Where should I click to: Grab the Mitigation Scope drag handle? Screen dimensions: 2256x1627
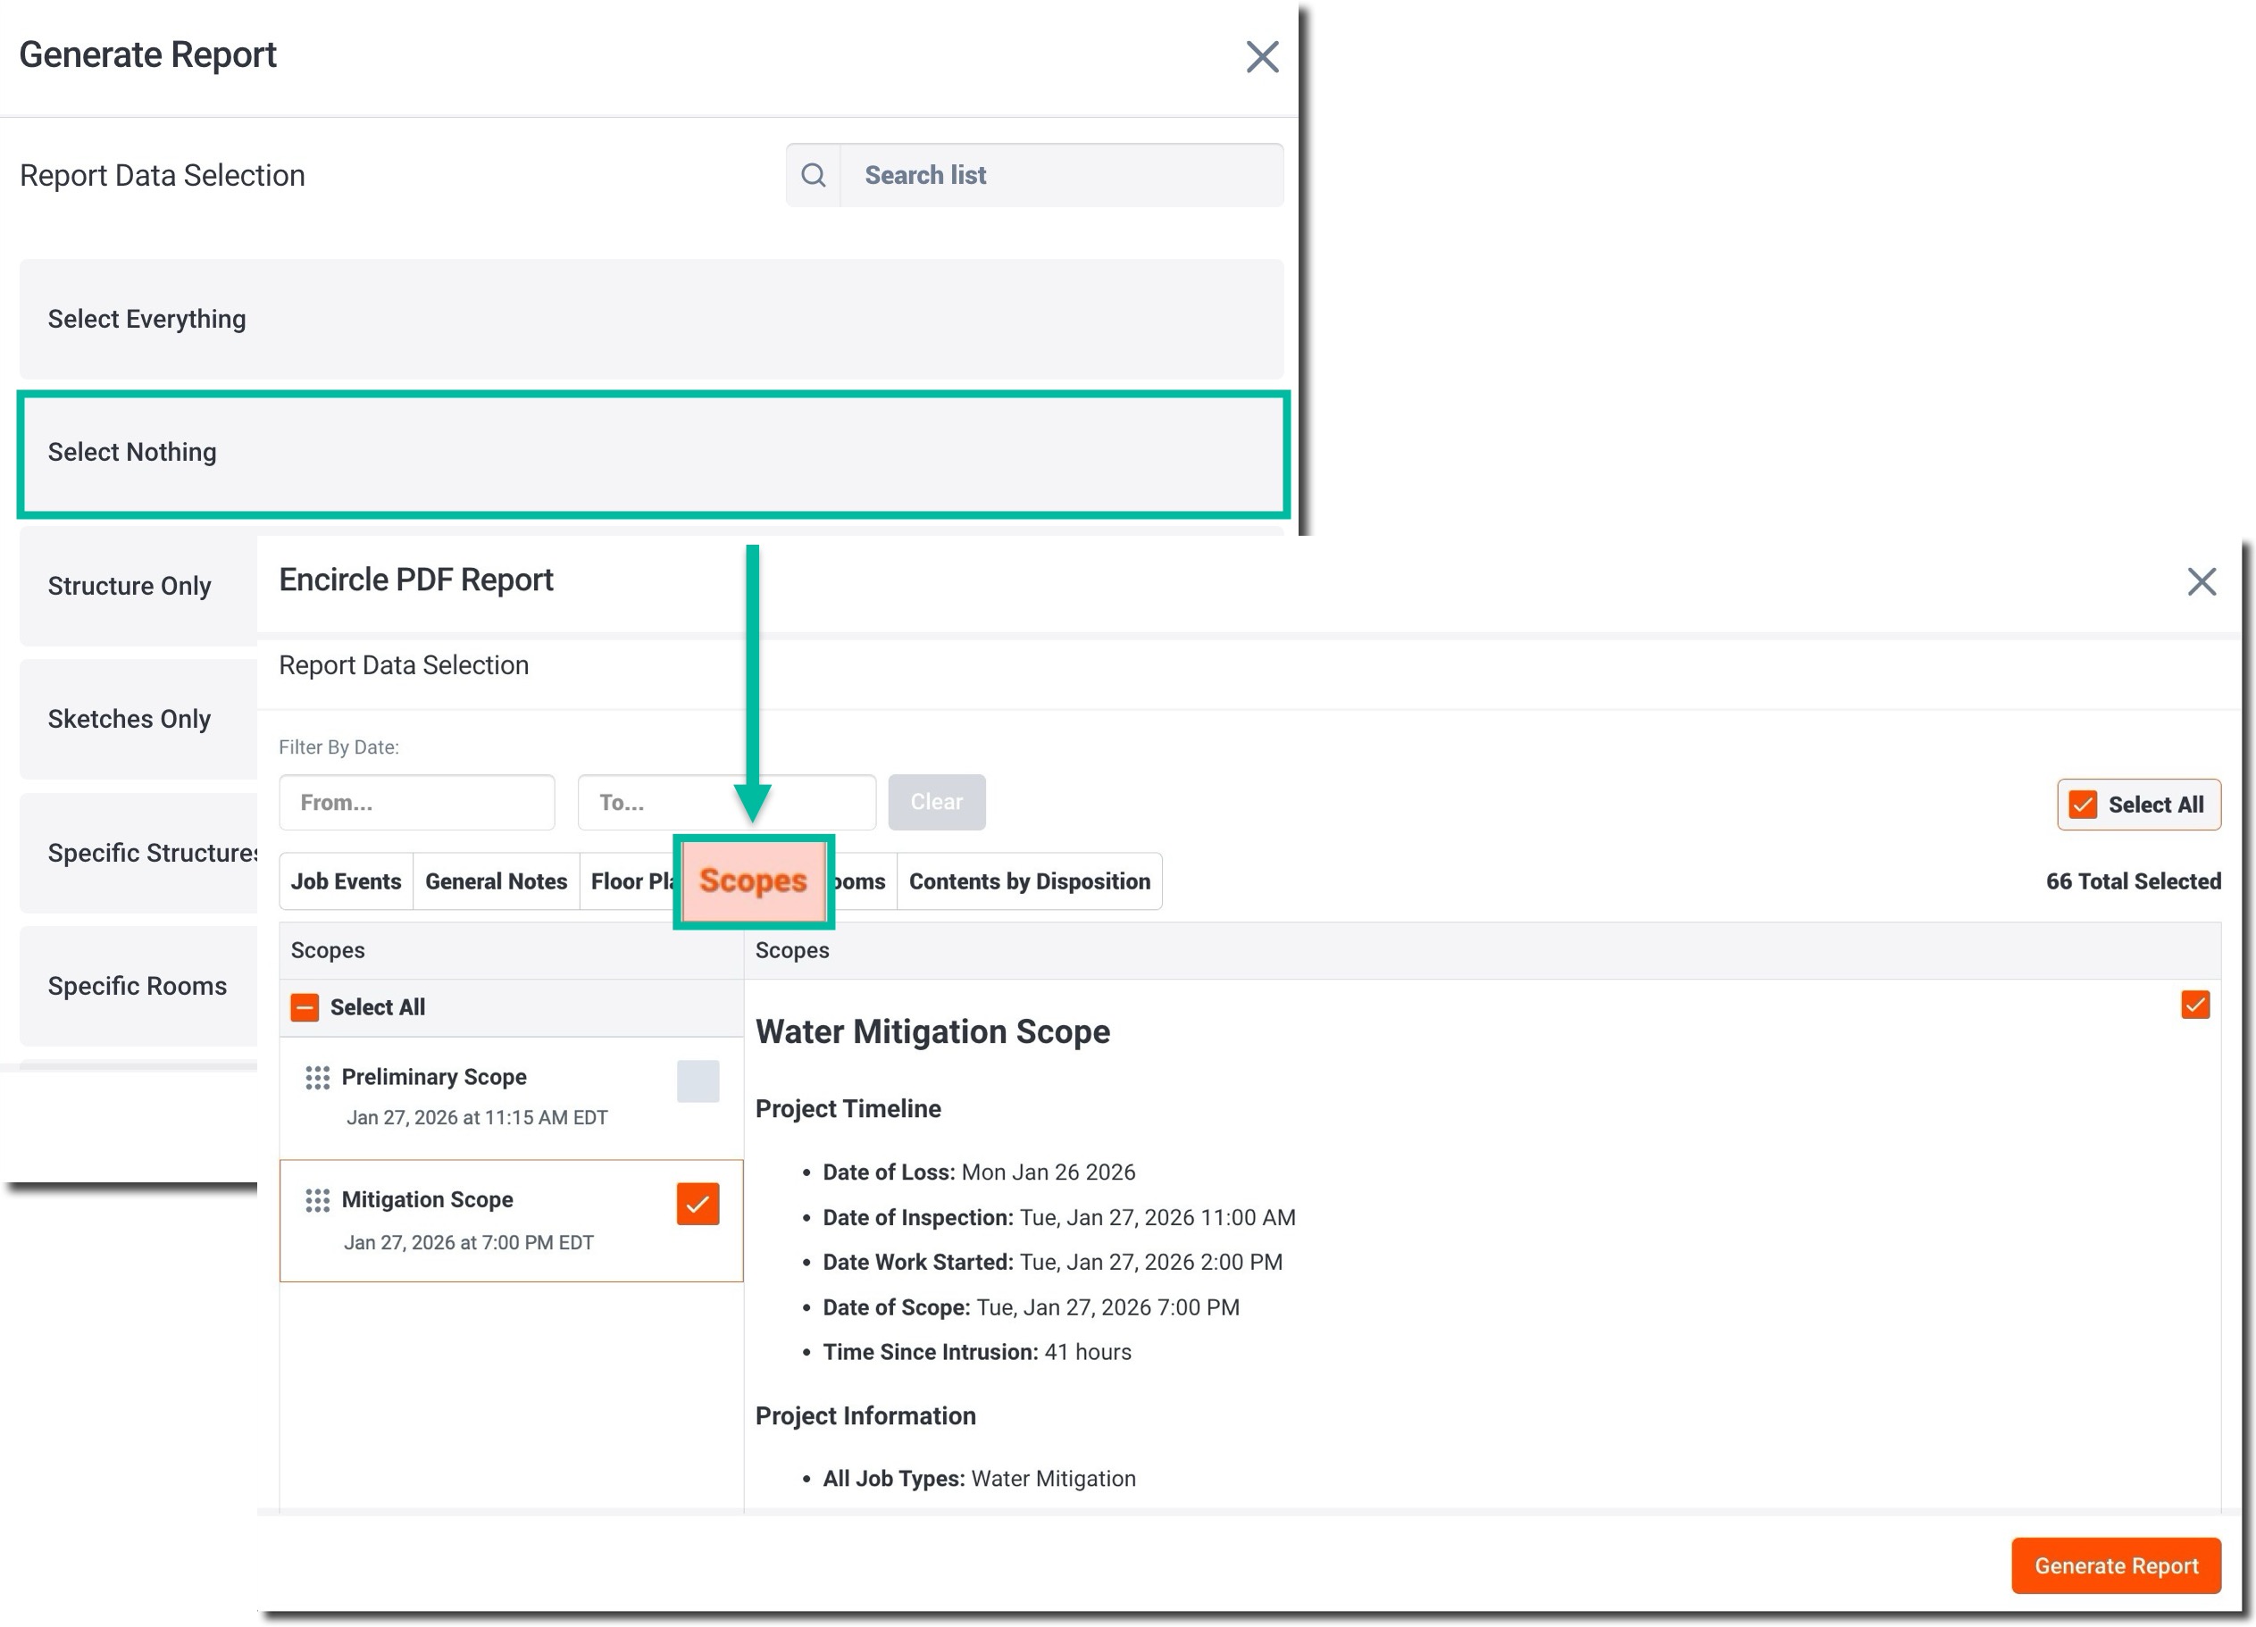point(317,1201)
